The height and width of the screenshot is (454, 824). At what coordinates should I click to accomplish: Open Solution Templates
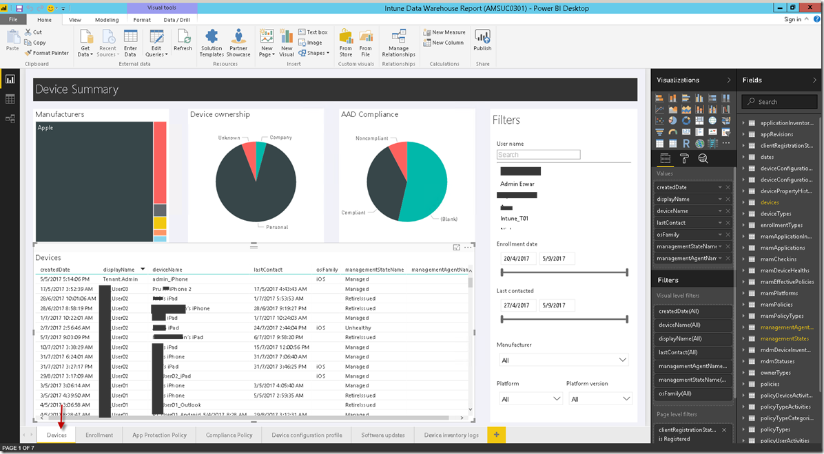point(212,43)
